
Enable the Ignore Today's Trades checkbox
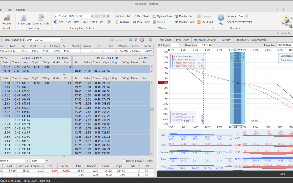coord(124,160)
